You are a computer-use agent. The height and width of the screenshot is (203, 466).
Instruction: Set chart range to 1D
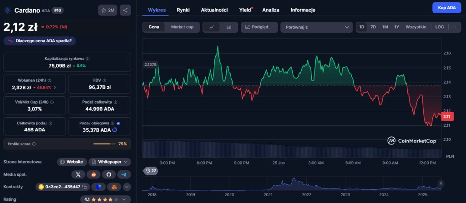point(362,27)
